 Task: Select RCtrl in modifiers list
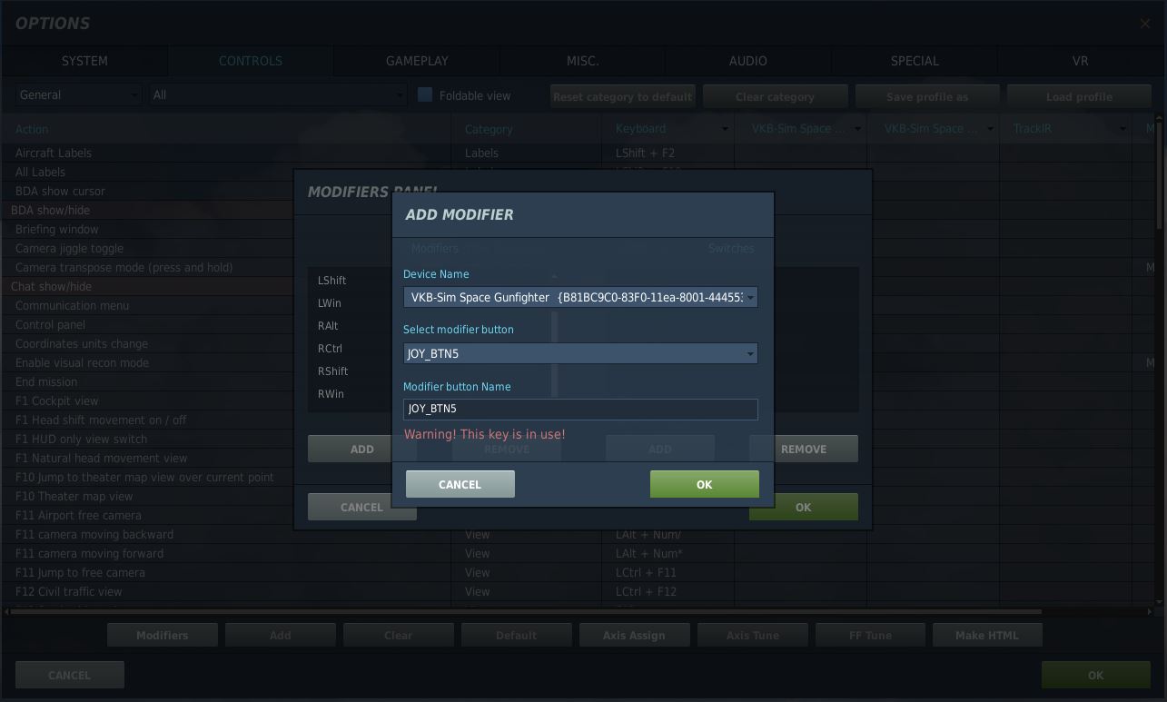coord(331,349)
